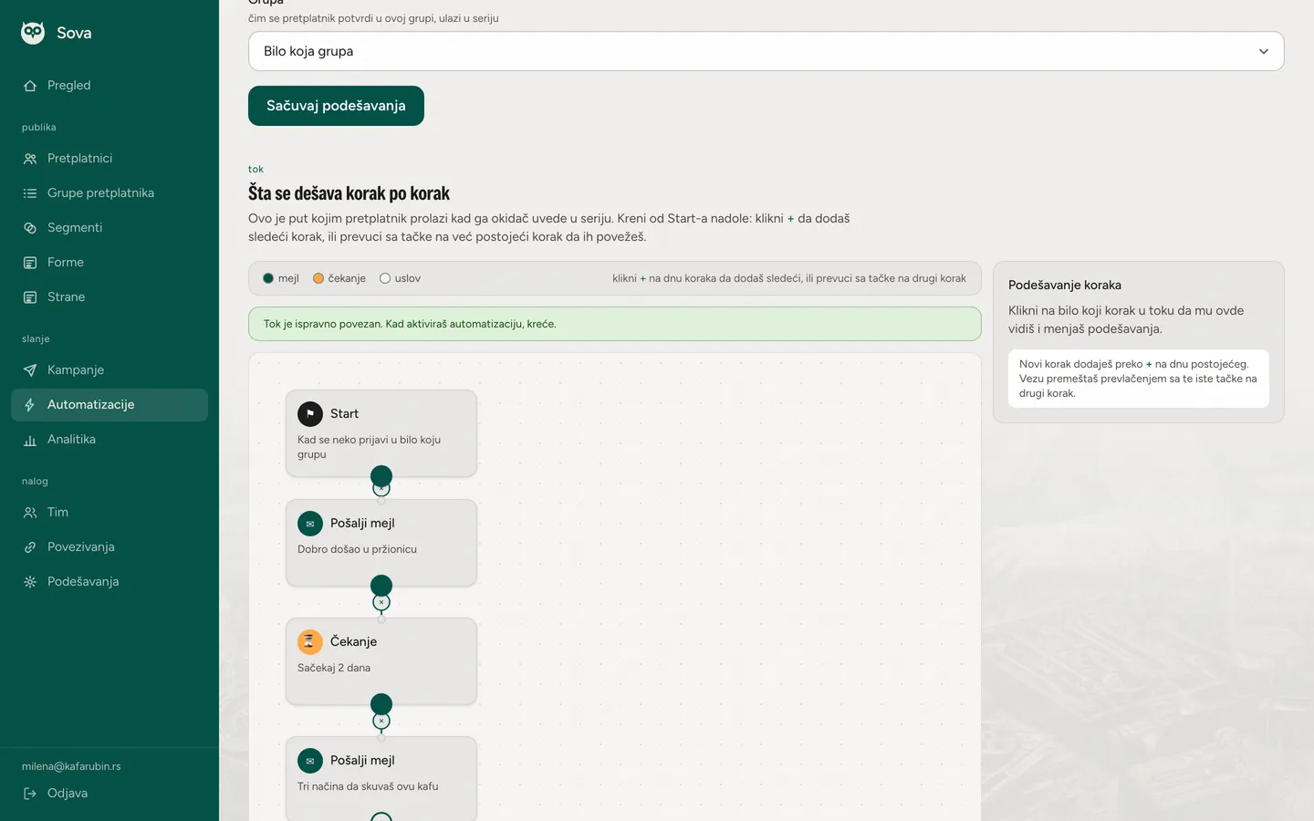Click the Sova owl logo icon
Screen dimensions: 1314x821
tap(33, 33)
